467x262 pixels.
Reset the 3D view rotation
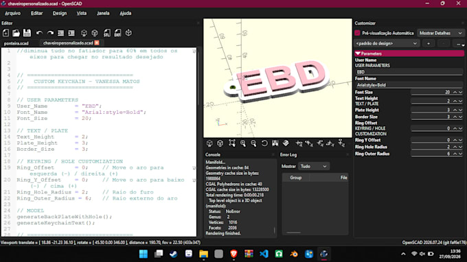(264, 143)
